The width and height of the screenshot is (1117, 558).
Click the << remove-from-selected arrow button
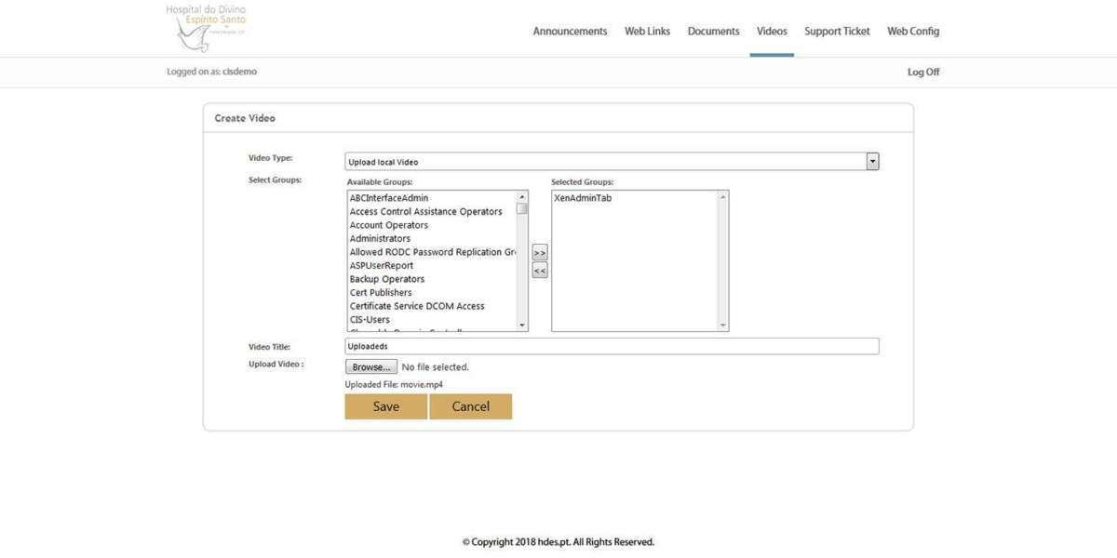tap(538, 270)
